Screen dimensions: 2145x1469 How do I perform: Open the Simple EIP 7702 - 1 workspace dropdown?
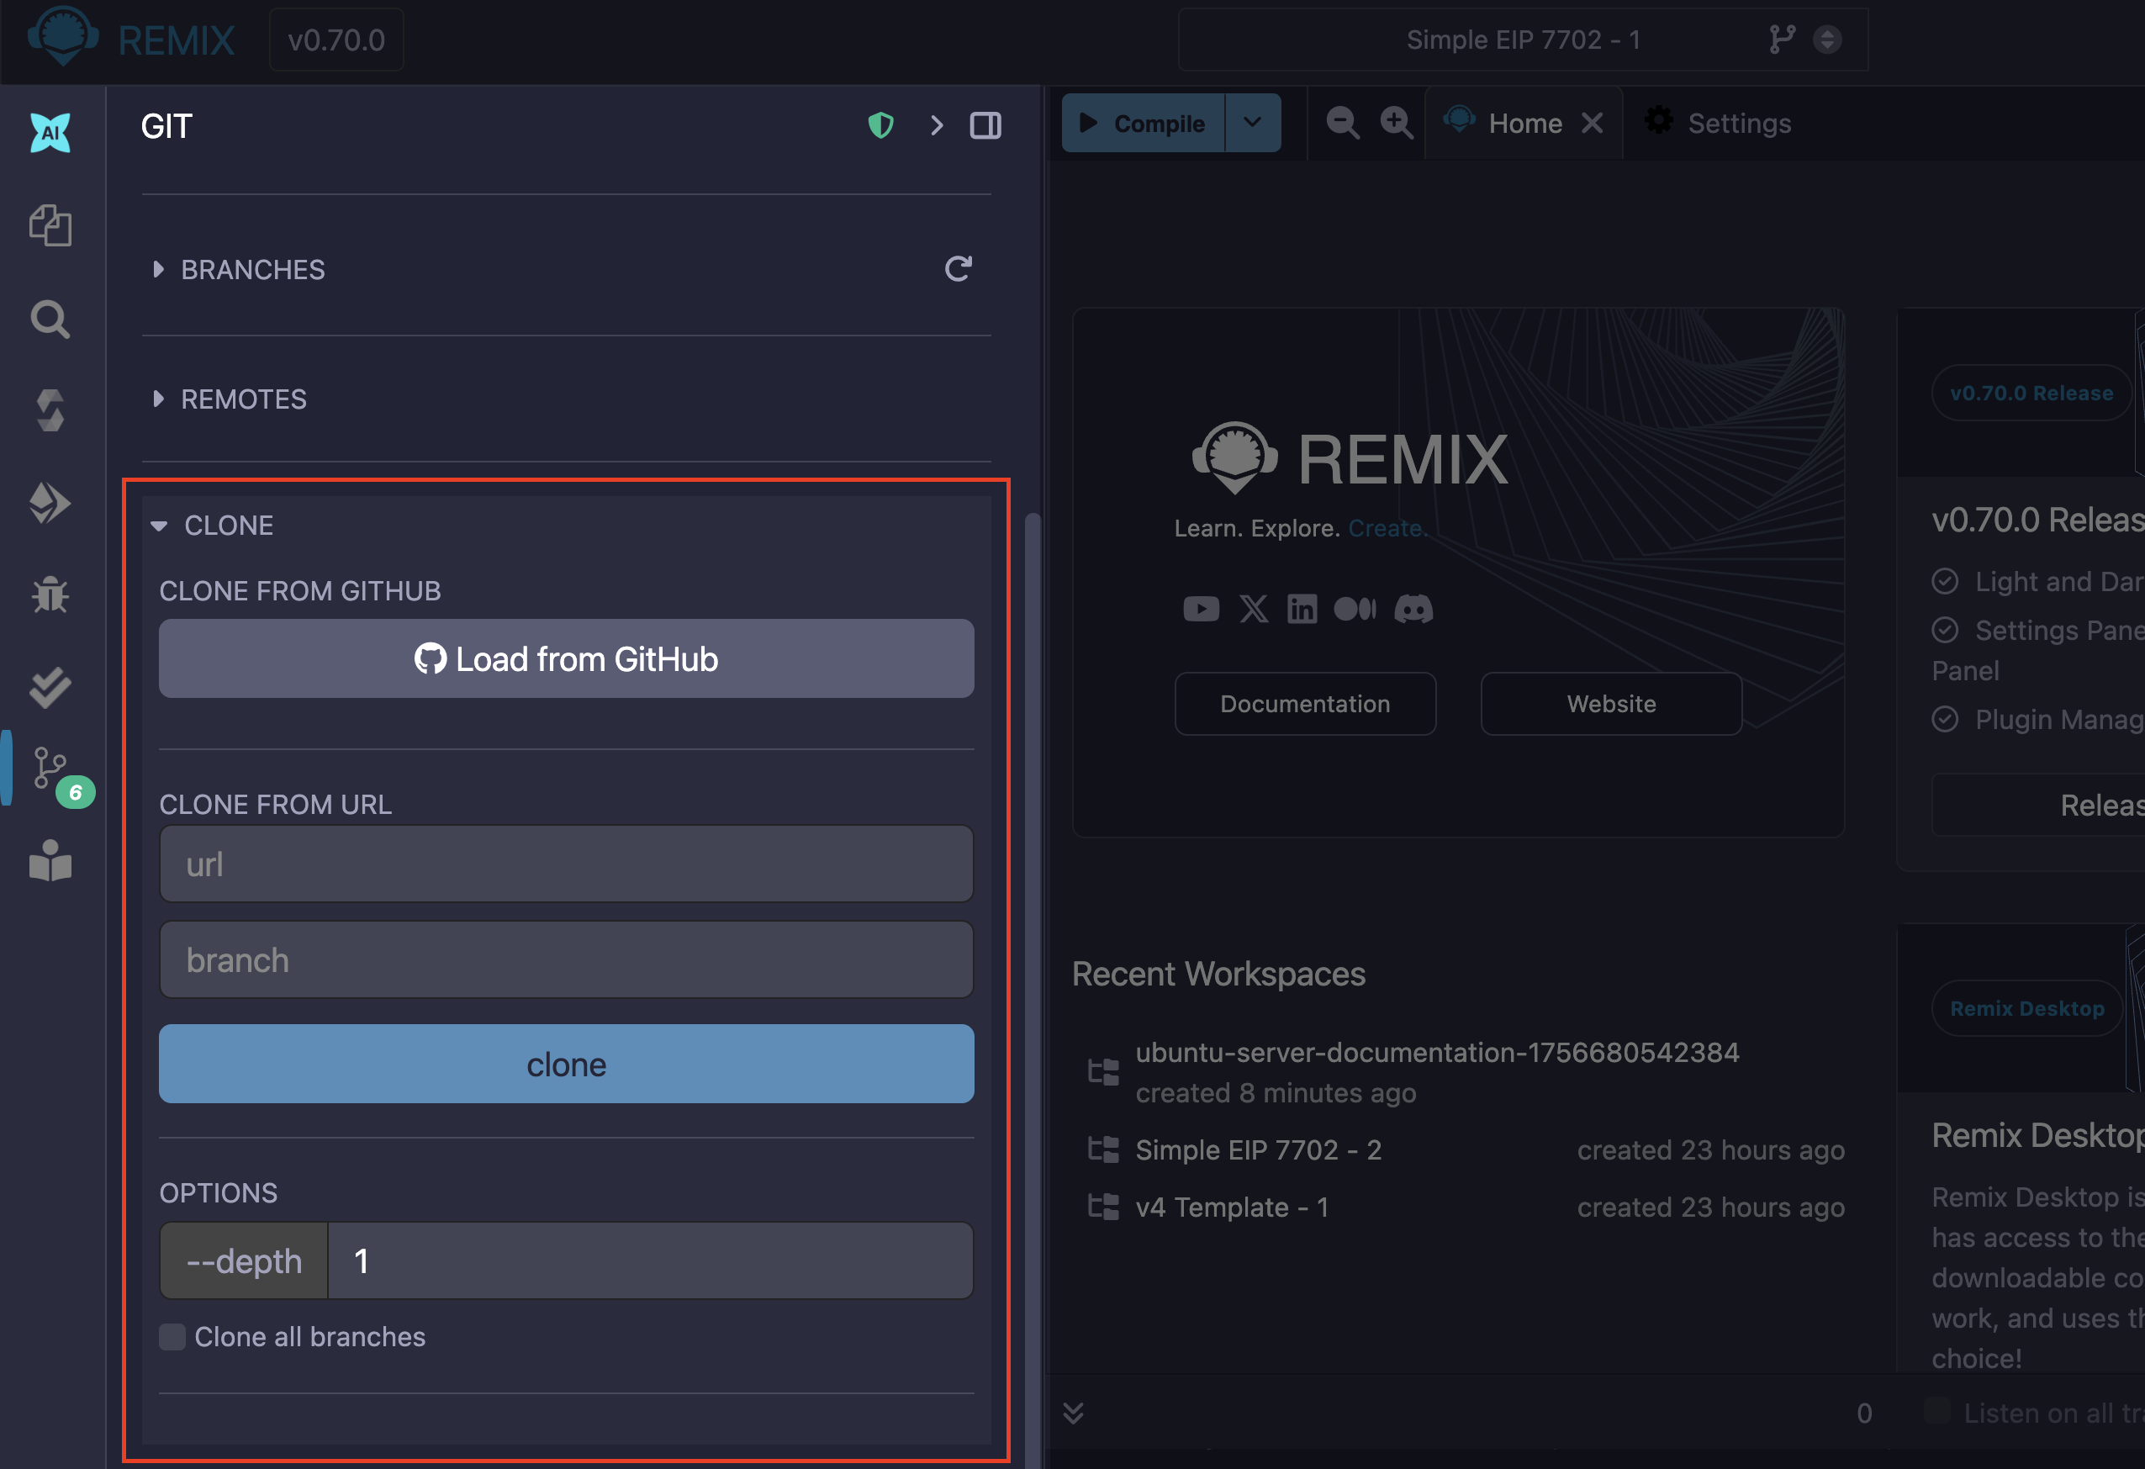(x=1523, y=40)
